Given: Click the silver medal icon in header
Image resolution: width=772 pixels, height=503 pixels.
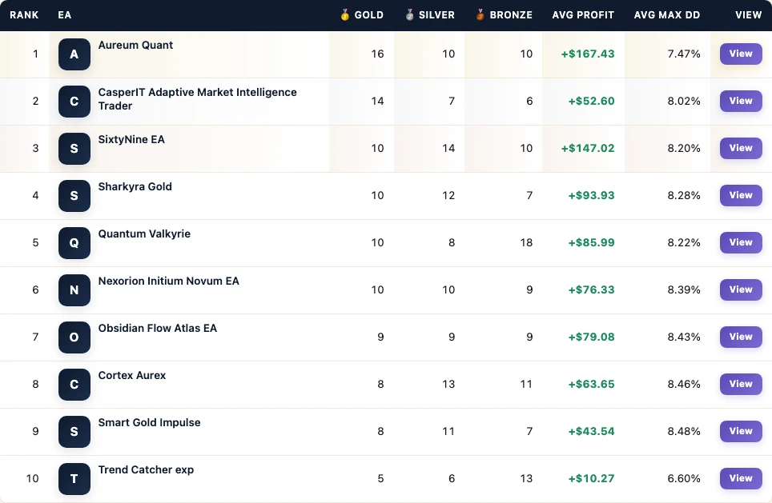Looking at the screenshot, I should coord(410,14).
